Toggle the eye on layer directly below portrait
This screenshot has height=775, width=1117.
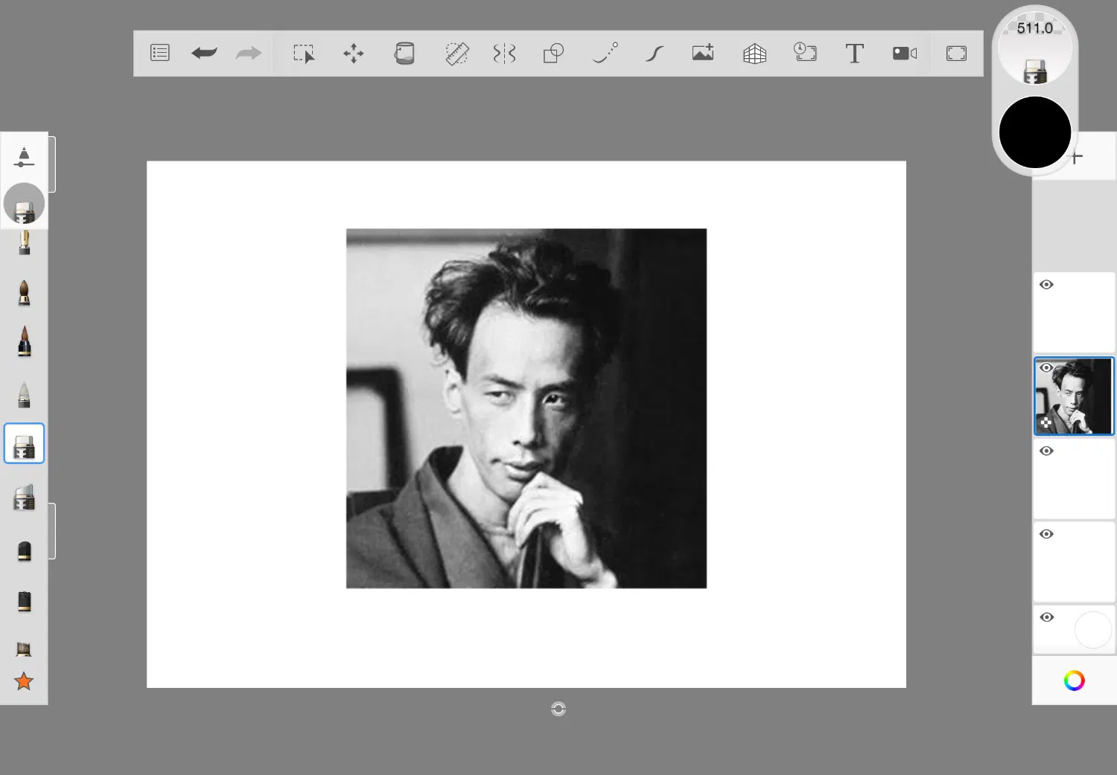(1046, 451)
